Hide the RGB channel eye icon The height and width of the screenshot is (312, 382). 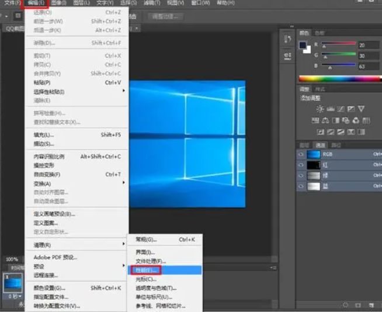(x=301, y=155)
